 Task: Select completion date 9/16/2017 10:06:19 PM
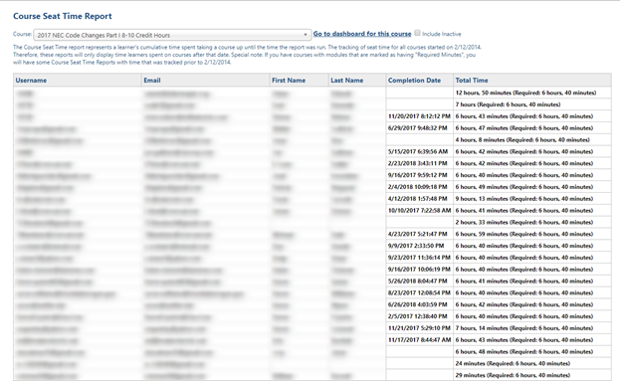pyautogui.click(x=419, y=270)
